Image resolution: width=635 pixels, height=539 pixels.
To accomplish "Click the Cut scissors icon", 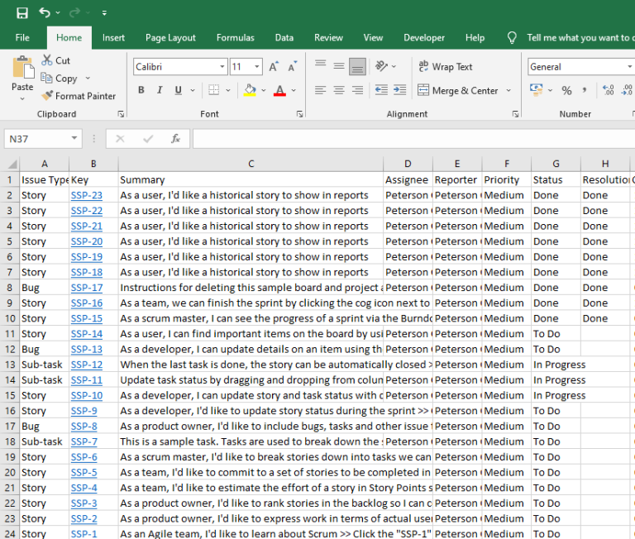I will [x=47, y=60].
